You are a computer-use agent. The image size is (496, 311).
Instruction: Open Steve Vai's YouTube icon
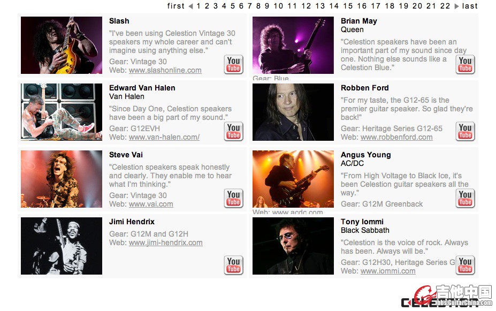tap(233, 199)
